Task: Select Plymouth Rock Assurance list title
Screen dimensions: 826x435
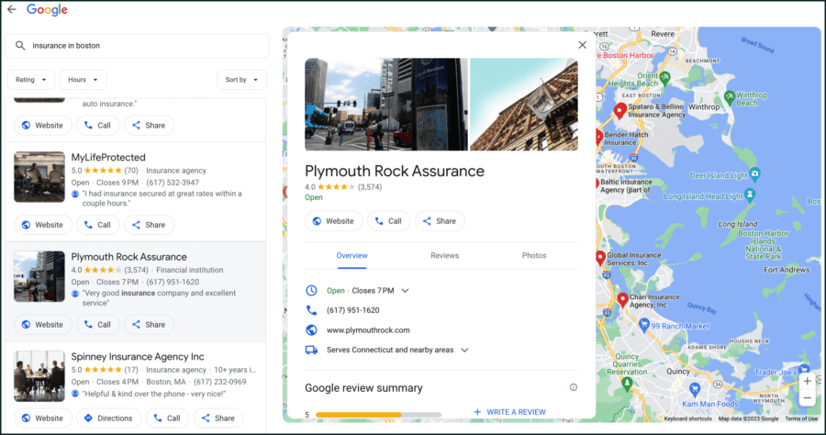Action: (x=129, y=257)
